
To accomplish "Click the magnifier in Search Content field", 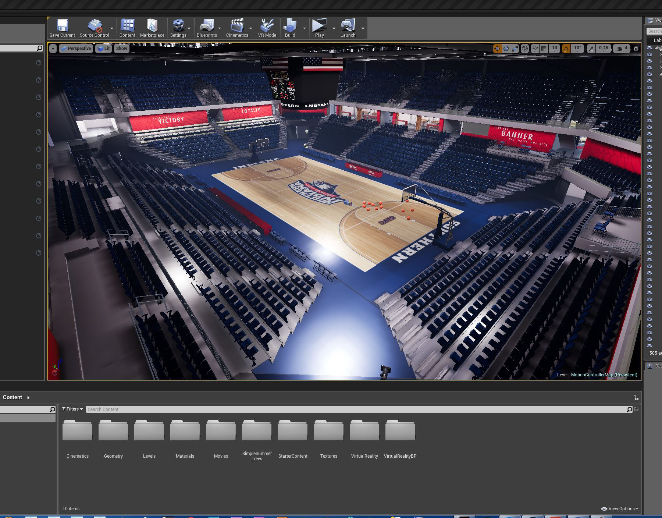I will (629, 409).
